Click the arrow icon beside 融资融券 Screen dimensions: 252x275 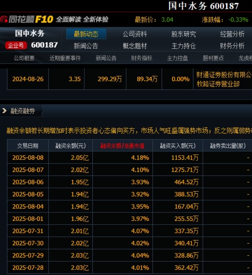point(4,111)
